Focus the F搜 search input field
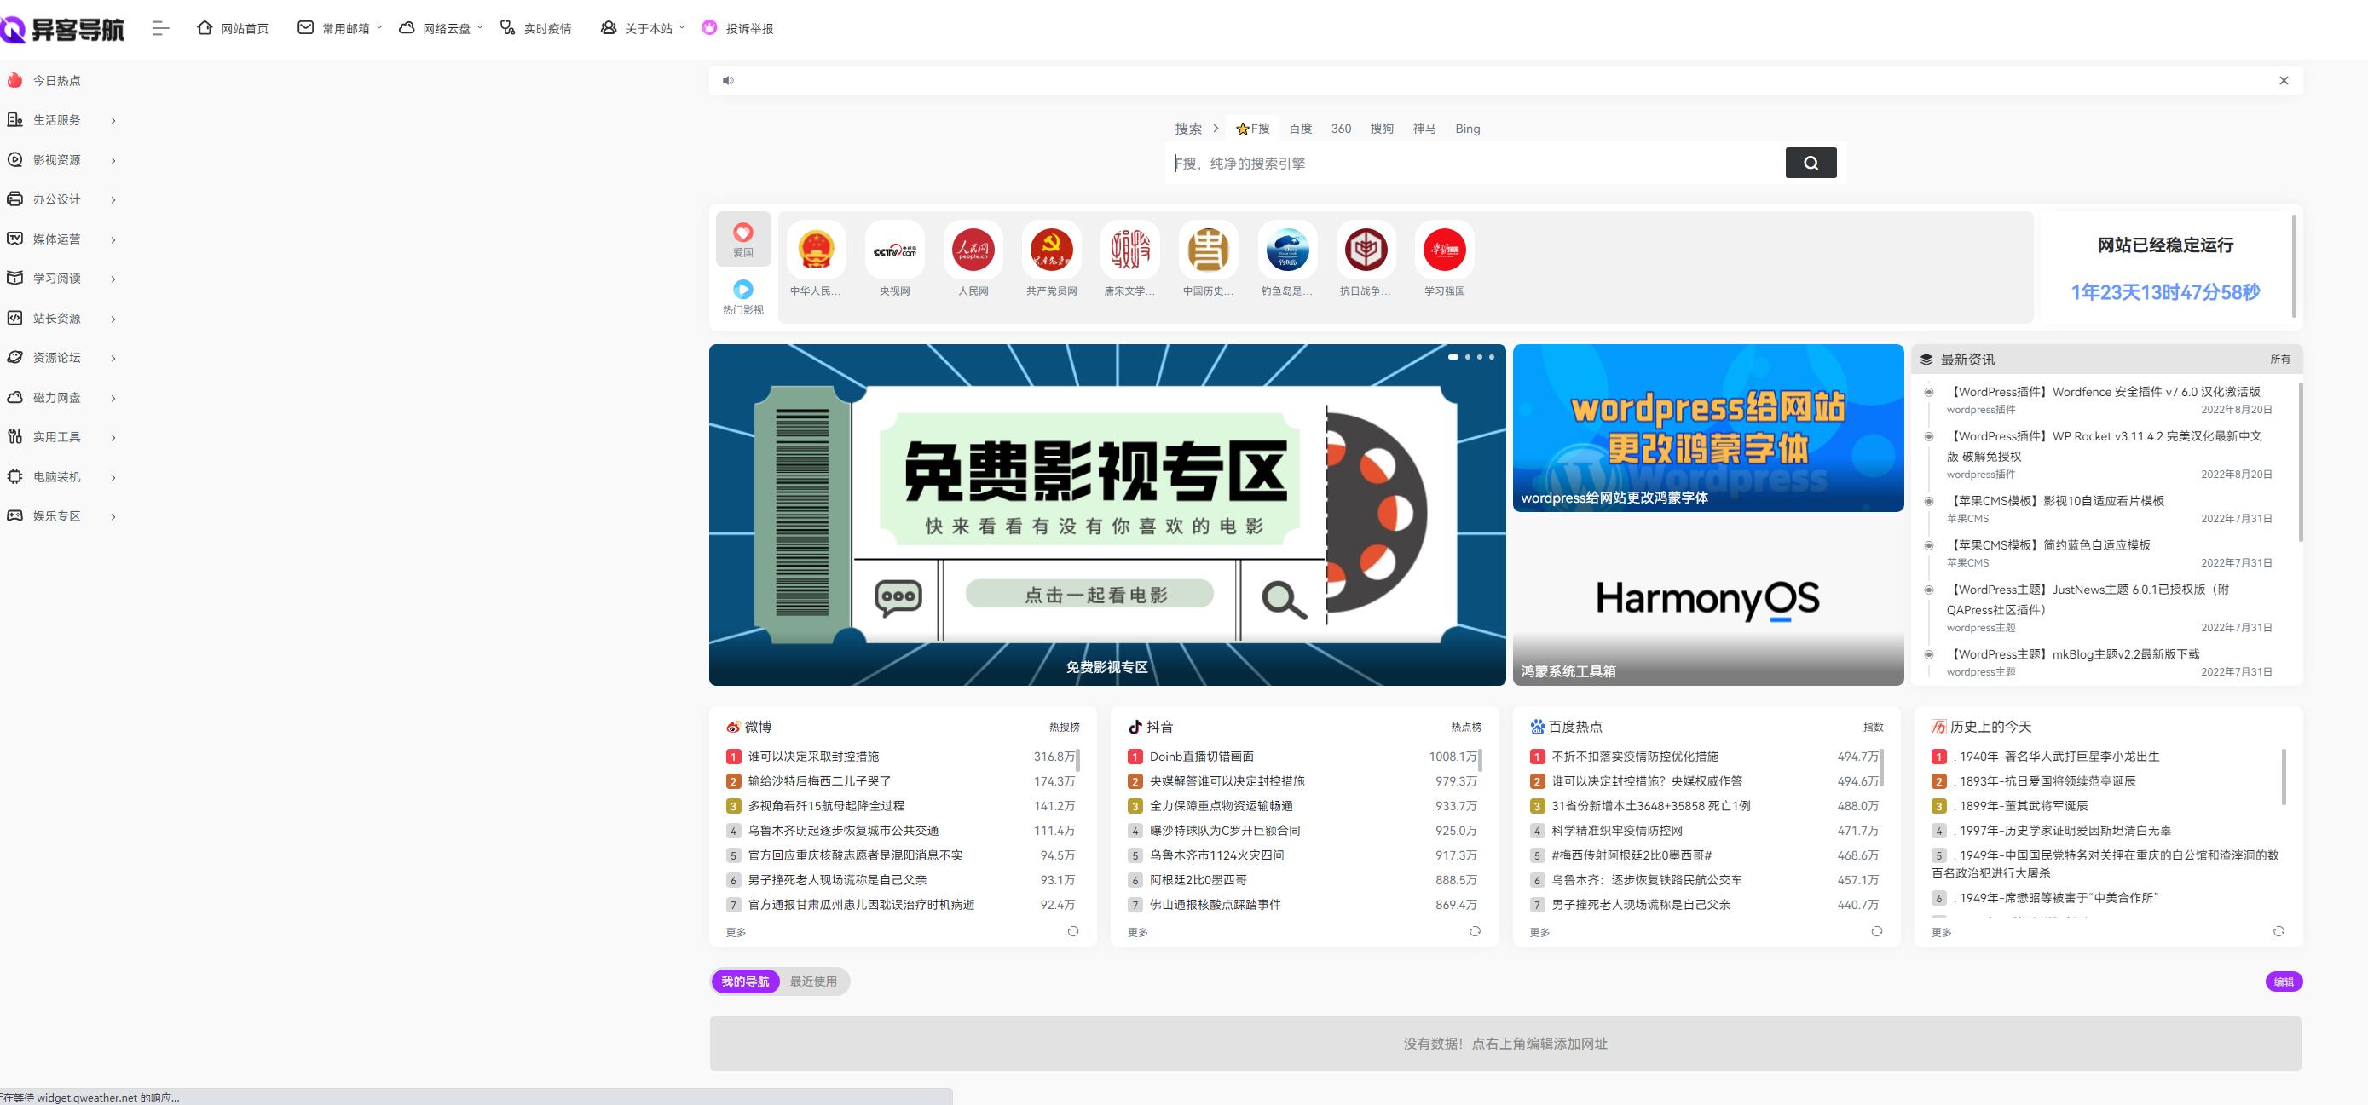 [1476, 164]
